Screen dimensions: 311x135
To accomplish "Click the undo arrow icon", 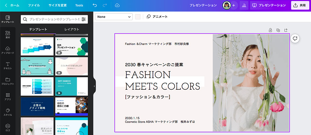I will click(95, 5).
